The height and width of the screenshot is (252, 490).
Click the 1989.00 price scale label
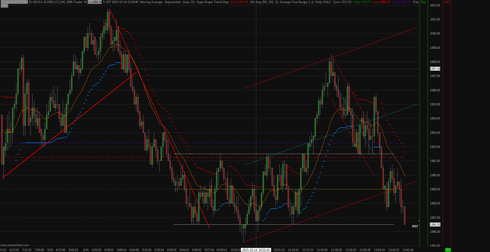(435, 189)
